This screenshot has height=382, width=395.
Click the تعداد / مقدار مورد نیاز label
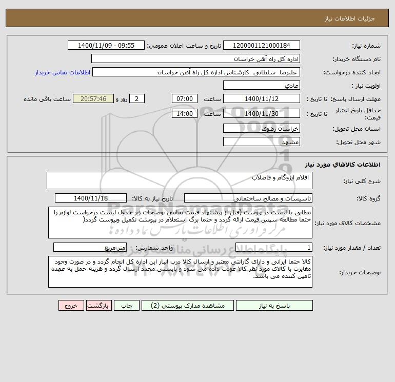coord(352,248)
